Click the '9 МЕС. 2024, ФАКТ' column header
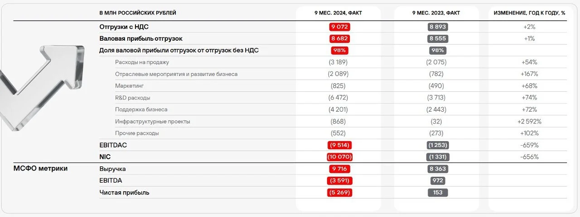Image resolution: width=580 pixels, height=217 pixels. (338, 13)
